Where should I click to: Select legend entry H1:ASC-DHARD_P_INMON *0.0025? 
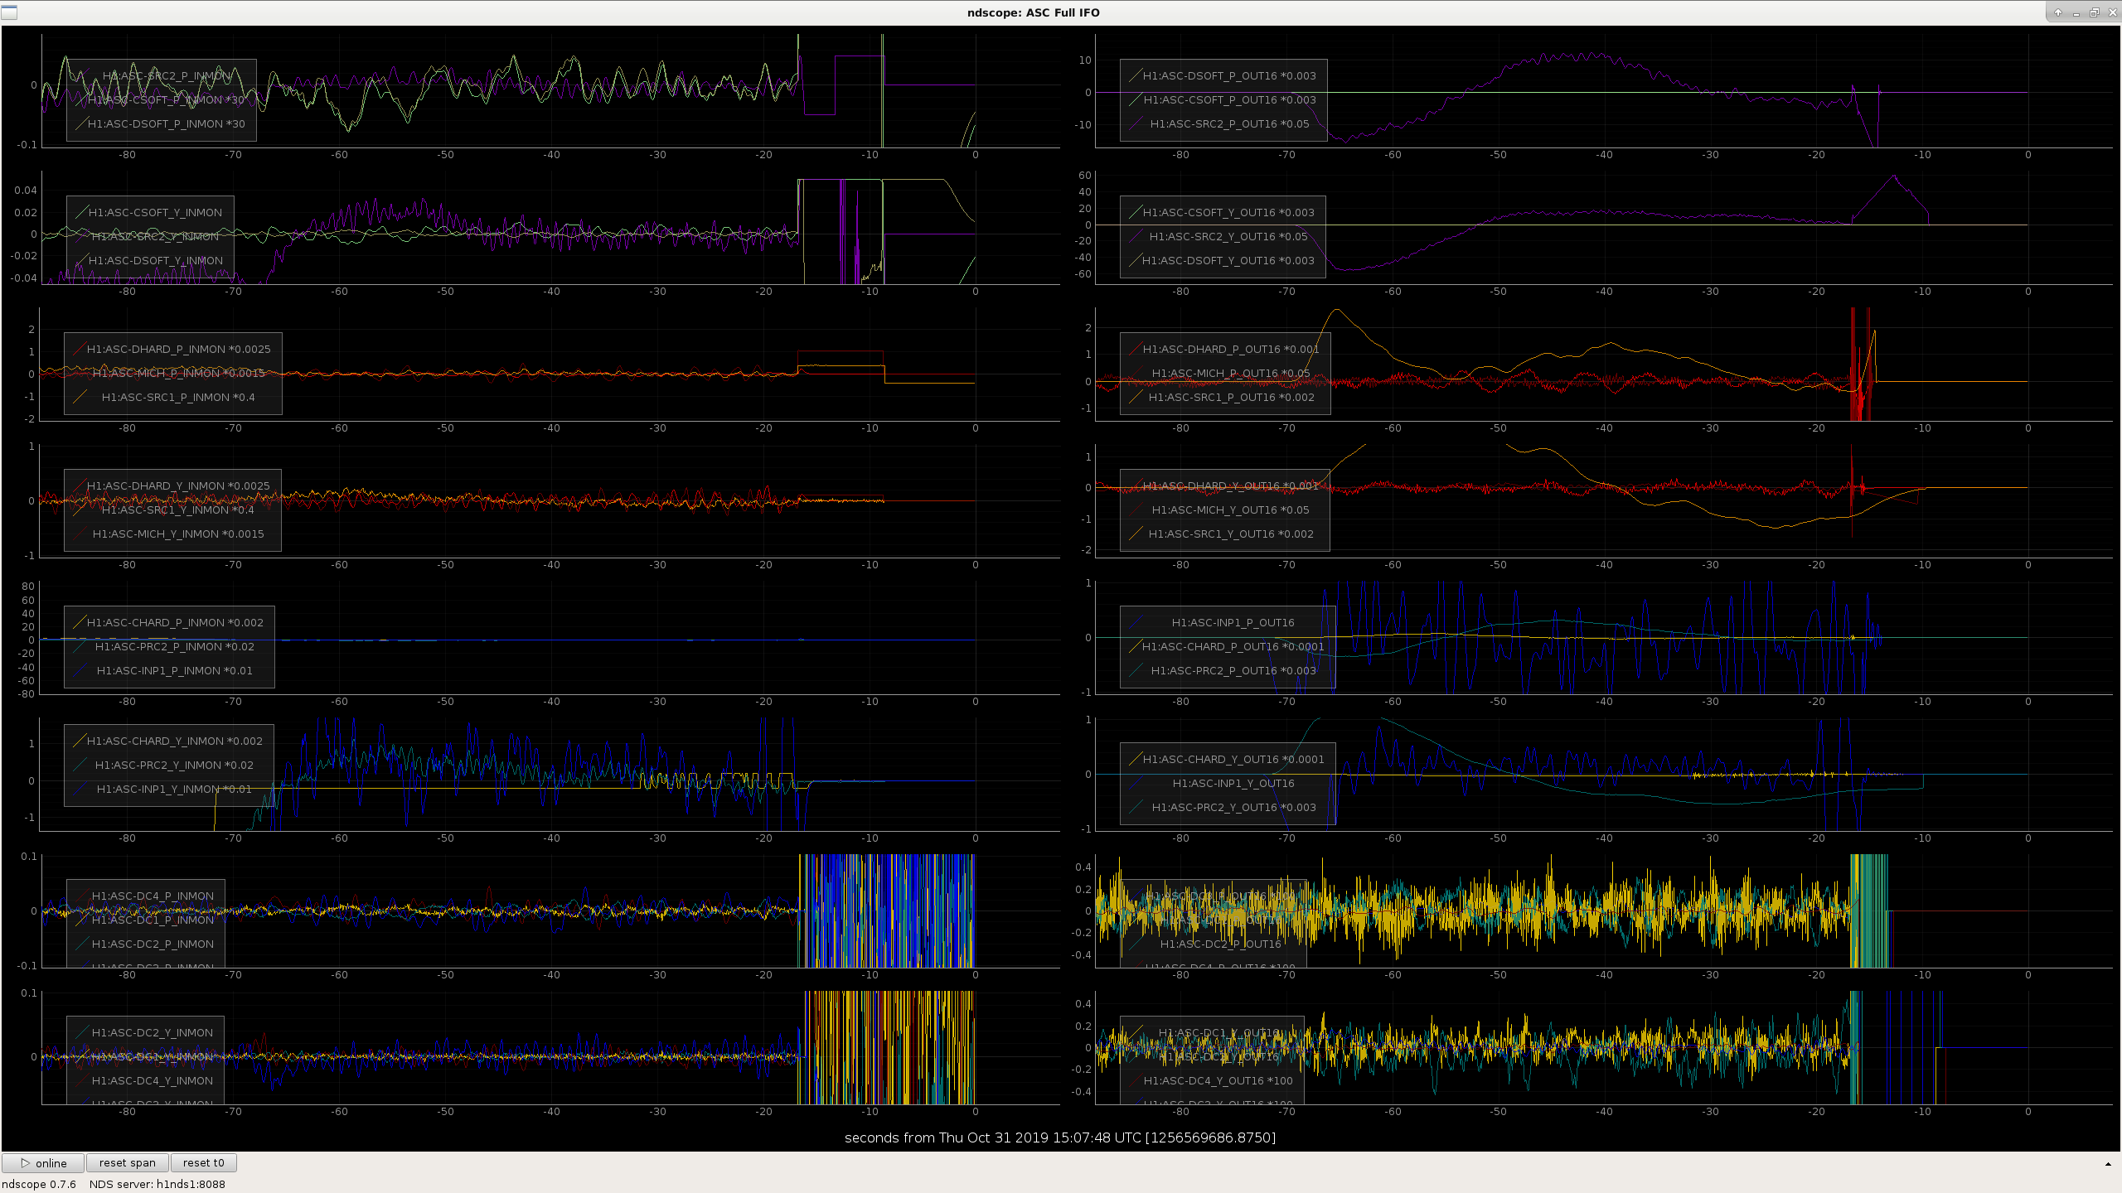pyautogui.click(x=178, y=350)
